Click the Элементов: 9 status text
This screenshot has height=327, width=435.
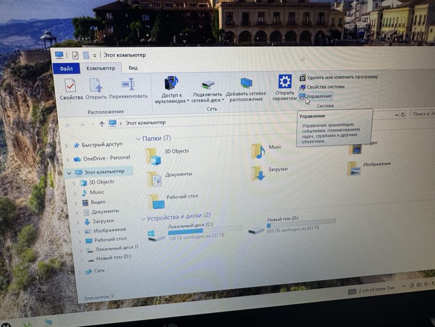(98, 297)
